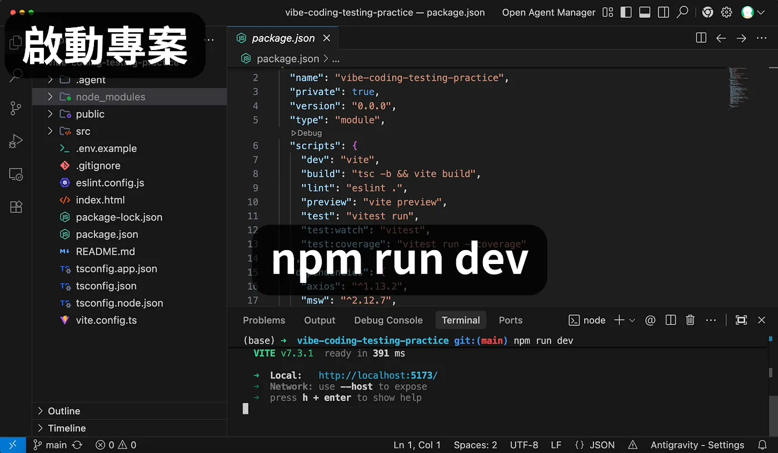Click the remote window indicator in status bar

pos(12,445)
